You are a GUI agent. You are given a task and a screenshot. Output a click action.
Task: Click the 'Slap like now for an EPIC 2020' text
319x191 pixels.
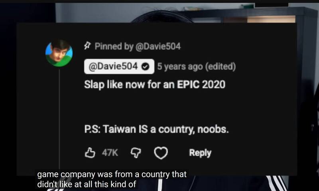tap(155, 85)
